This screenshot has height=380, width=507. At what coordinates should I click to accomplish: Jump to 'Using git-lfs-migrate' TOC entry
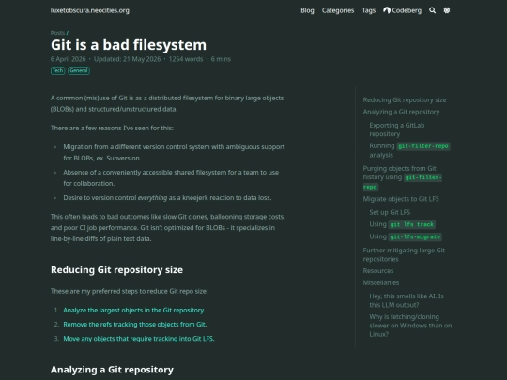click(x=406, y=236)
